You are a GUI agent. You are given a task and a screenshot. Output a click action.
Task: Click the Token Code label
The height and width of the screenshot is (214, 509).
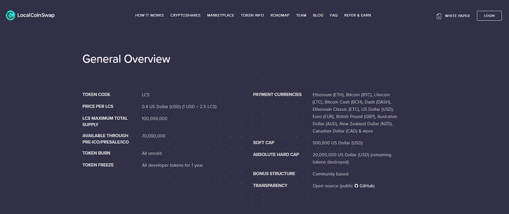click(96, 95)
